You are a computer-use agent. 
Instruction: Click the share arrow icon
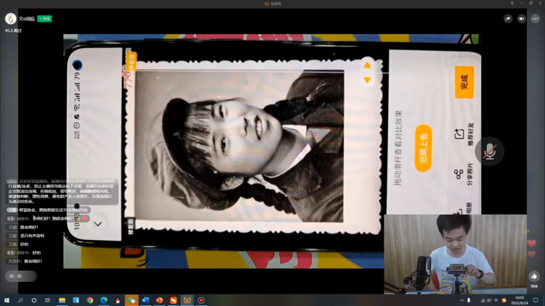point(508,19)
